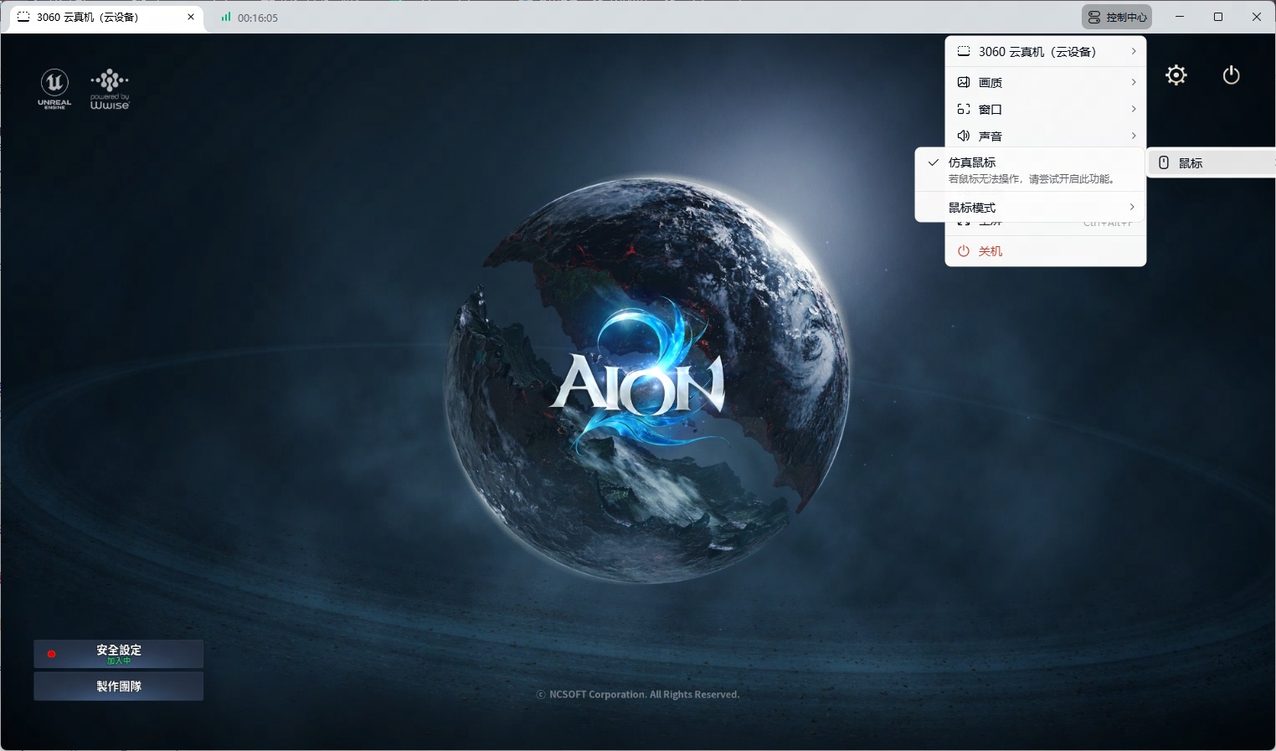1276x751 pixels.
Task: Expand the 3060 云真机 device submenu chevron
Action: point(1134,51)
